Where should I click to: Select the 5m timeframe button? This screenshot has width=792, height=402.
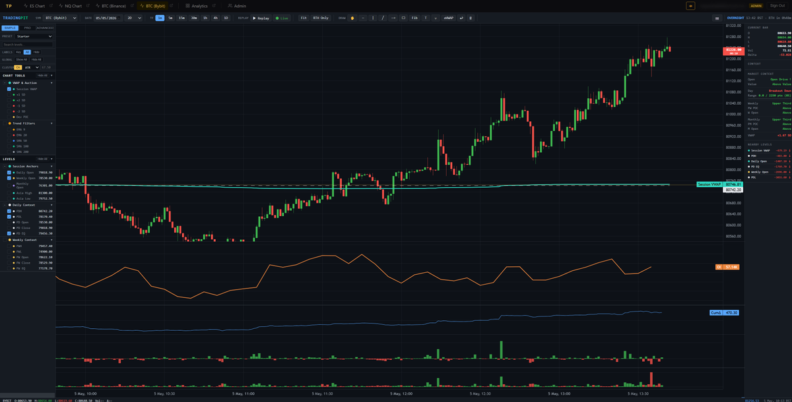pos(170,18)
